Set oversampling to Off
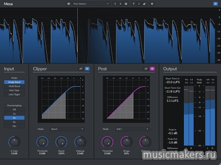221x165 pixels. tap(14, 109)
